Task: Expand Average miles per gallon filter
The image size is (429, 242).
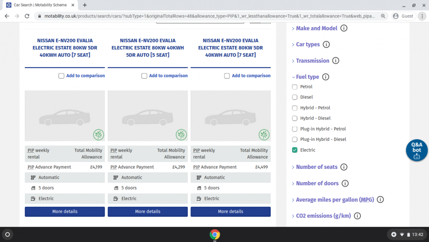Action: (335, 199)
